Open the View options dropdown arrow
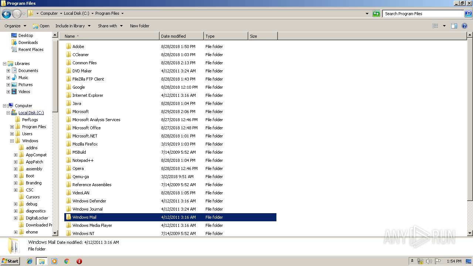The height and width of the screenshot is (266, 473). click(x=444, y=26)
